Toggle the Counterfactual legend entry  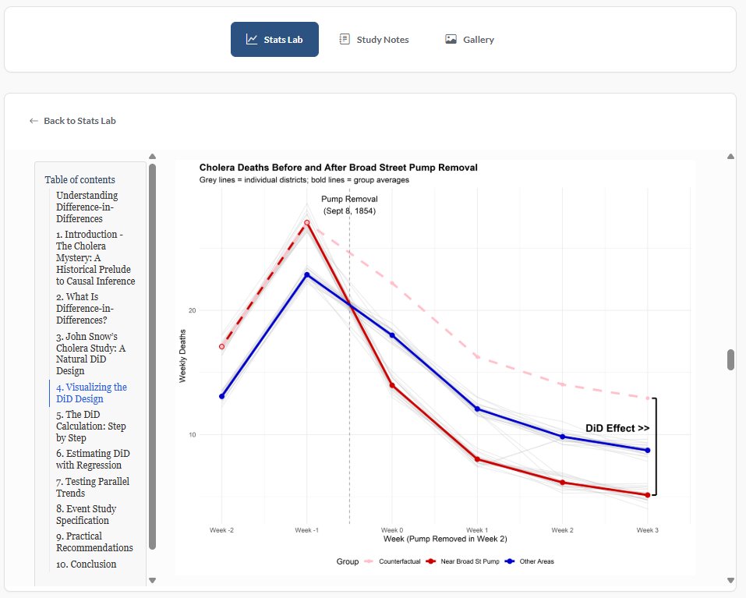tap(401, 561)
